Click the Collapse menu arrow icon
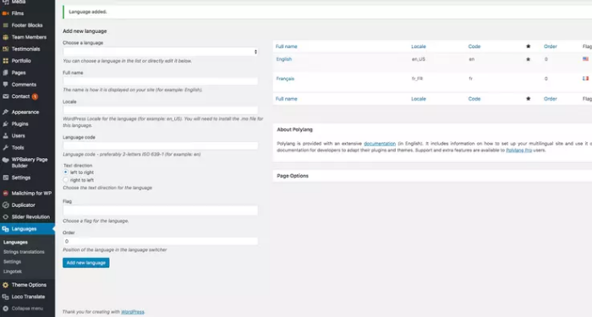The image size is (592, 317). (5, 309)
